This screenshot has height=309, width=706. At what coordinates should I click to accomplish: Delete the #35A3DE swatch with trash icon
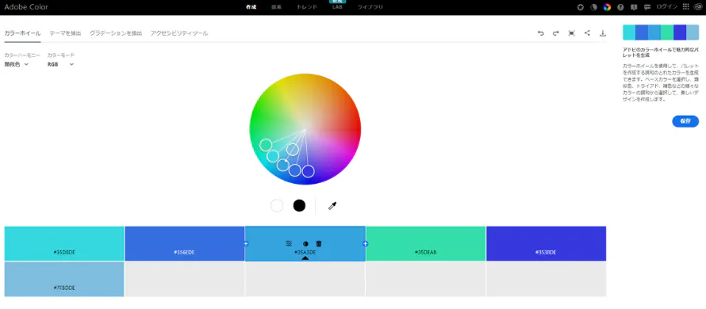coord(319,243)
